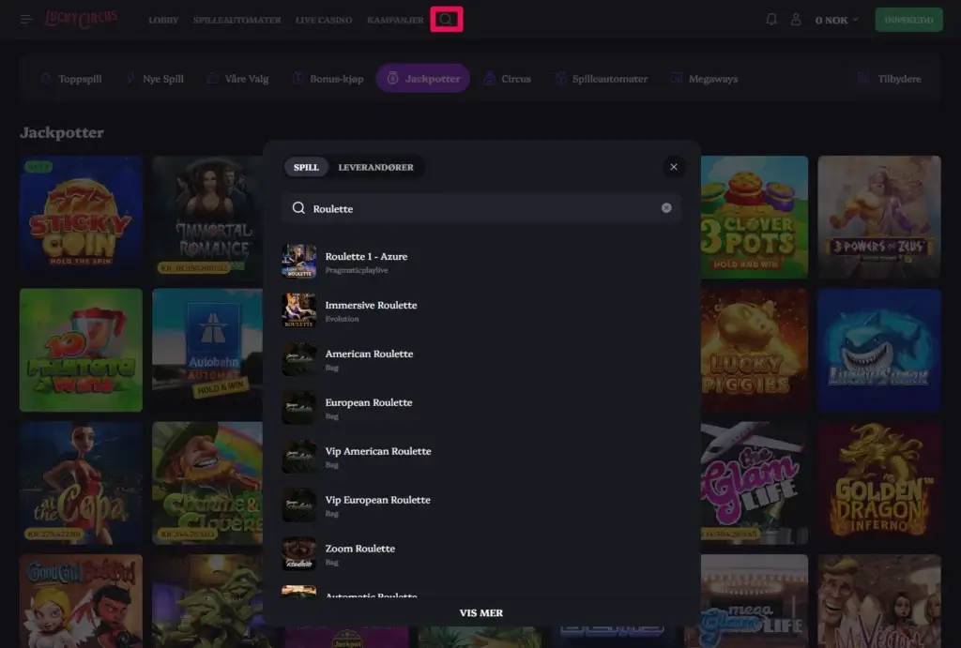The image size is (961, 648).
Task: Open 3 Powers of Zeus game tile
Action: coord(878,217)
